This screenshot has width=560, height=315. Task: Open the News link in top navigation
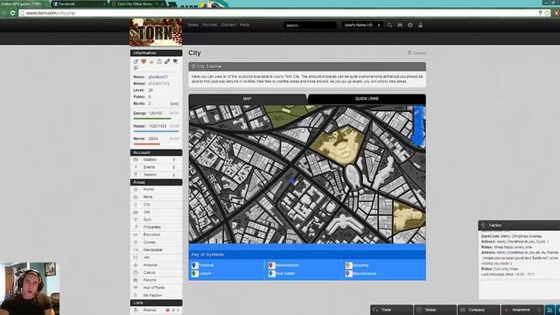point(192,25)
